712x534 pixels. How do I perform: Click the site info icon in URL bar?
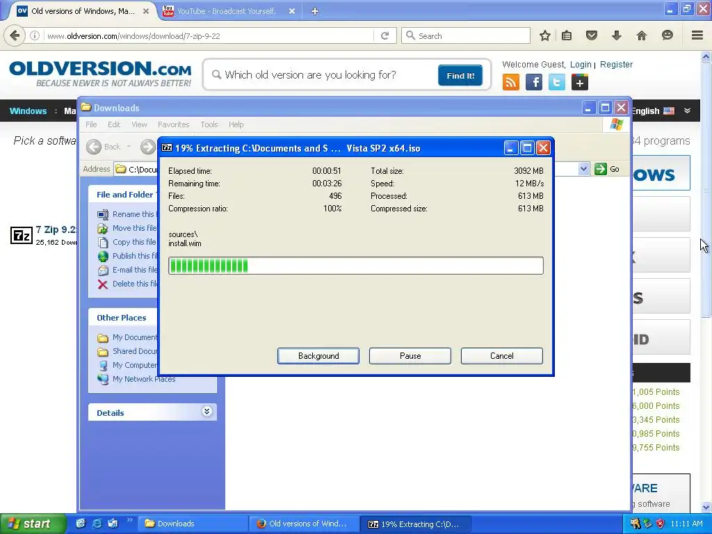(x=35, y=35)
